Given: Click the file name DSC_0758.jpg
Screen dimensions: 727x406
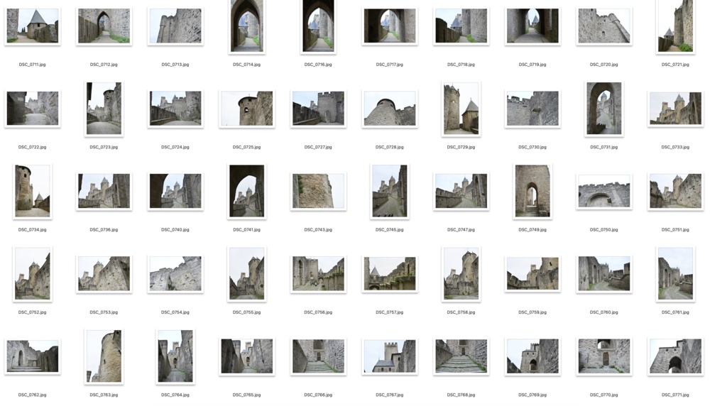Looking at the screenshot, I should (x=461, y=312).
